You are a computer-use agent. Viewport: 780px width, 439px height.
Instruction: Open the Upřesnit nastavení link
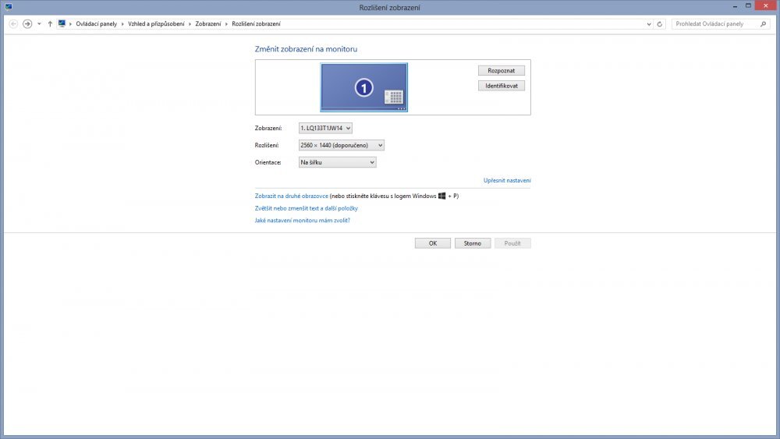(507, 181)
